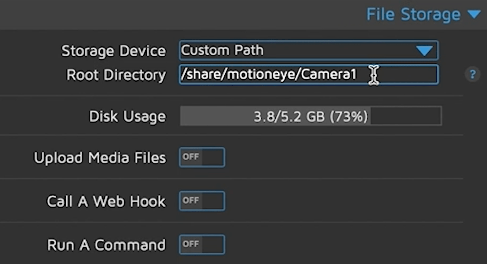
Task: Click the question mark help icon beside Root Directory
Action: 472,74
